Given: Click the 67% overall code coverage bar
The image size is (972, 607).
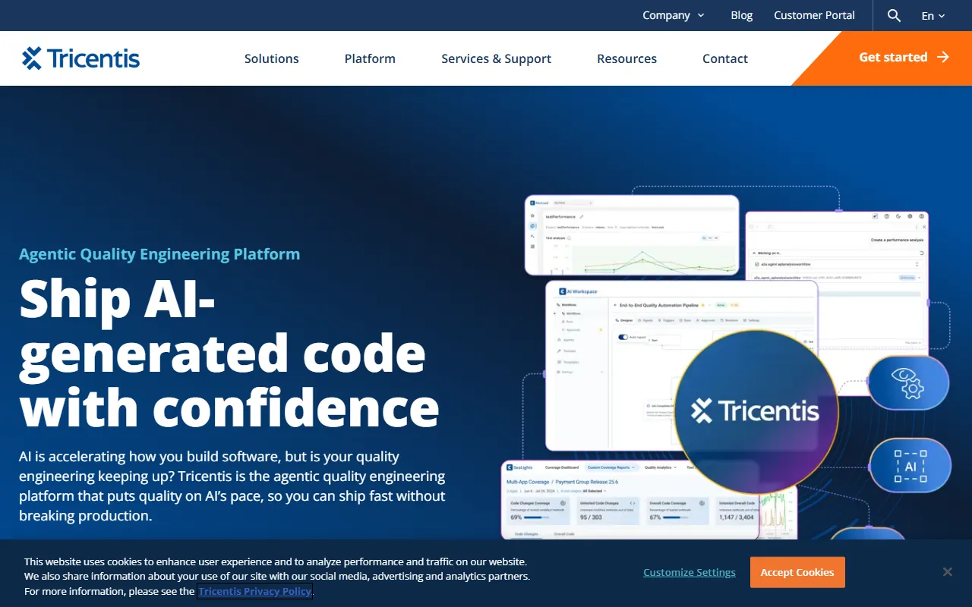Looking at the screenshot, I should point(674,517).
